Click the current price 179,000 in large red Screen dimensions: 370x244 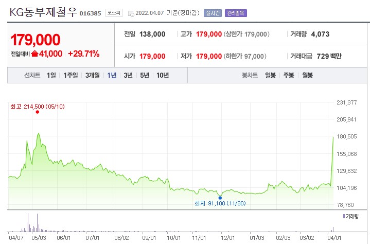point(36,40)
